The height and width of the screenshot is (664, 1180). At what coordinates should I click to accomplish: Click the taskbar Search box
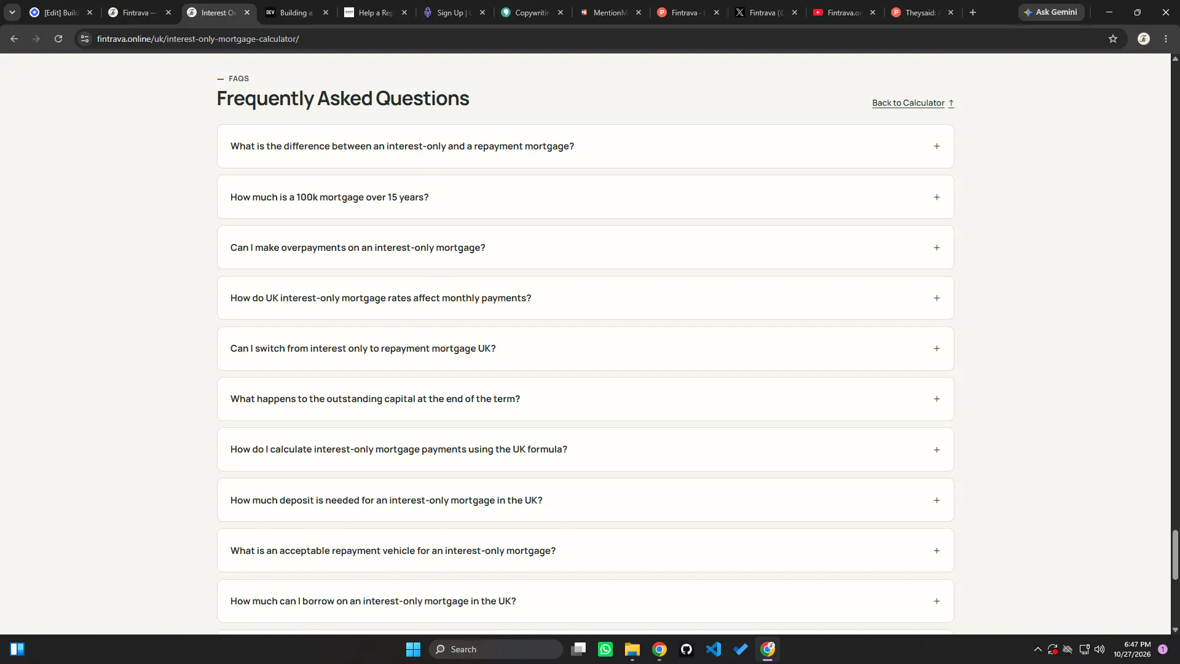pyautogui.click(x=495, y=649)
